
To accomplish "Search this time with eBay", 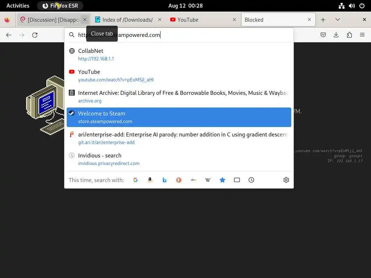I will click(x=193, y=180).
